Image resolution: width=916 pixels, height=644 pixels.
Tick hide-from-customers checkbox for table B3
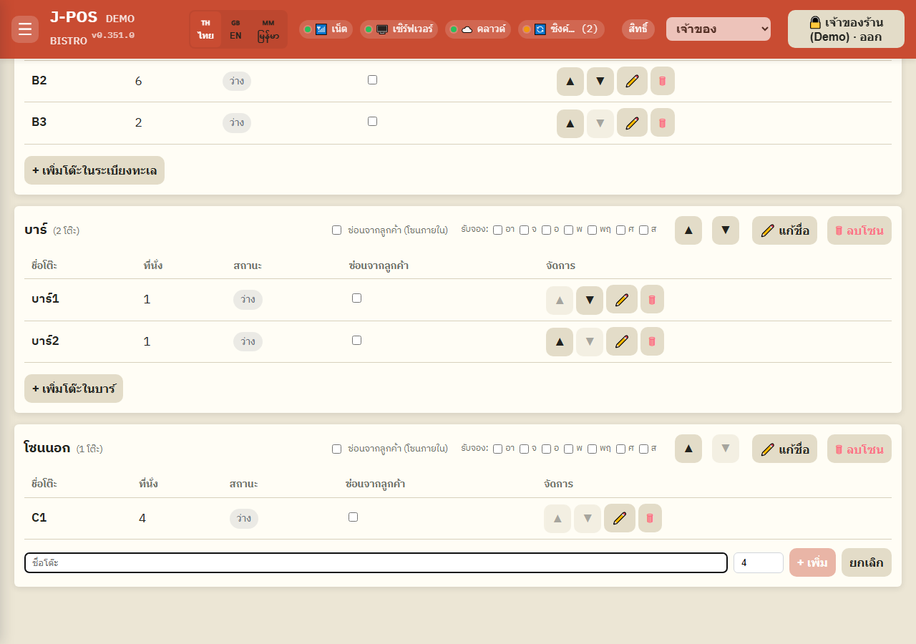pyautogui.click(x=372, y=122)
